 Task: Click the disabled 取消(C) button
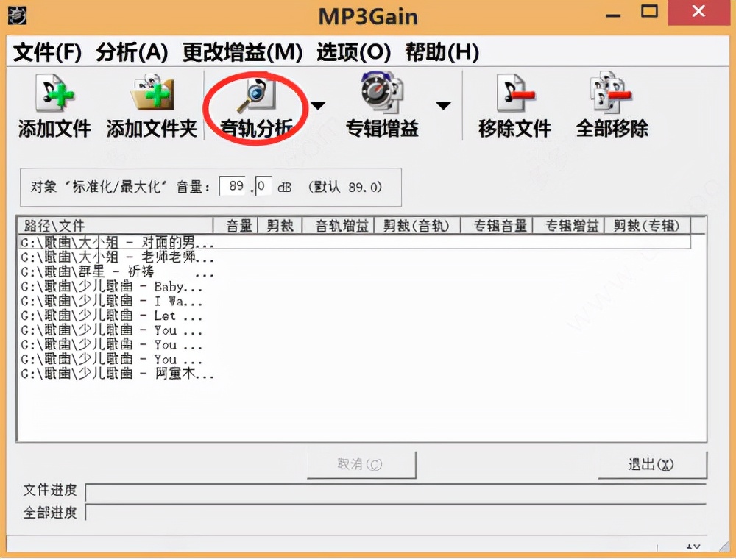[361, 464]
